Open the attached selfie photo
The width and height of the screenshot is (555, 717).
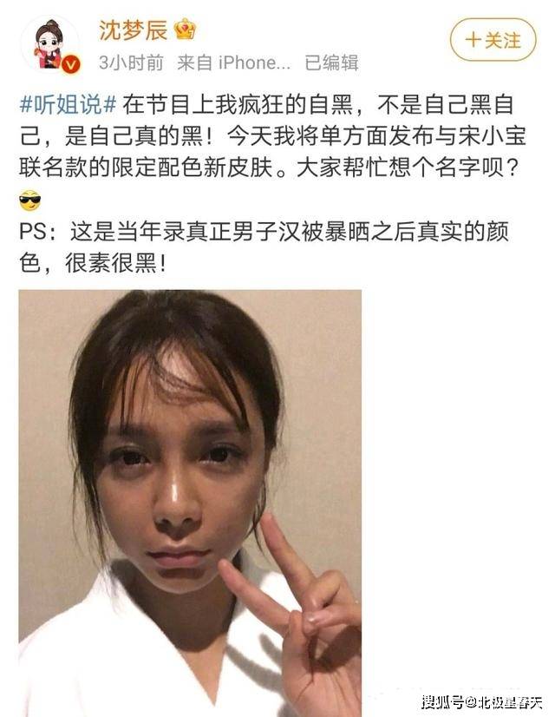coord(190,503)
